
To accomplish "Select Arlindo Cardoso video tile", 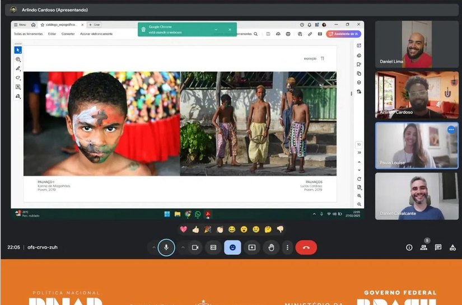I will pyautogui.click(x=417, y=95).
